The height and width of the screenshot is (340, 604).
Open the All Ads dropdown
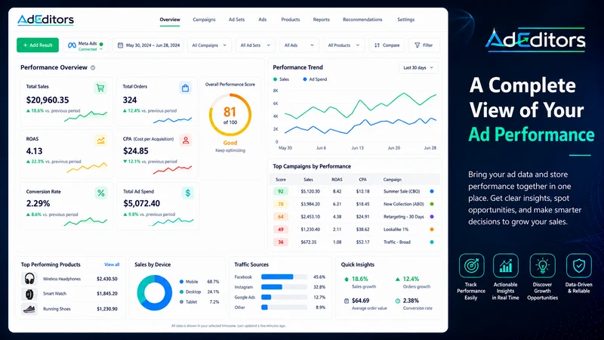(x=299, y=45)
